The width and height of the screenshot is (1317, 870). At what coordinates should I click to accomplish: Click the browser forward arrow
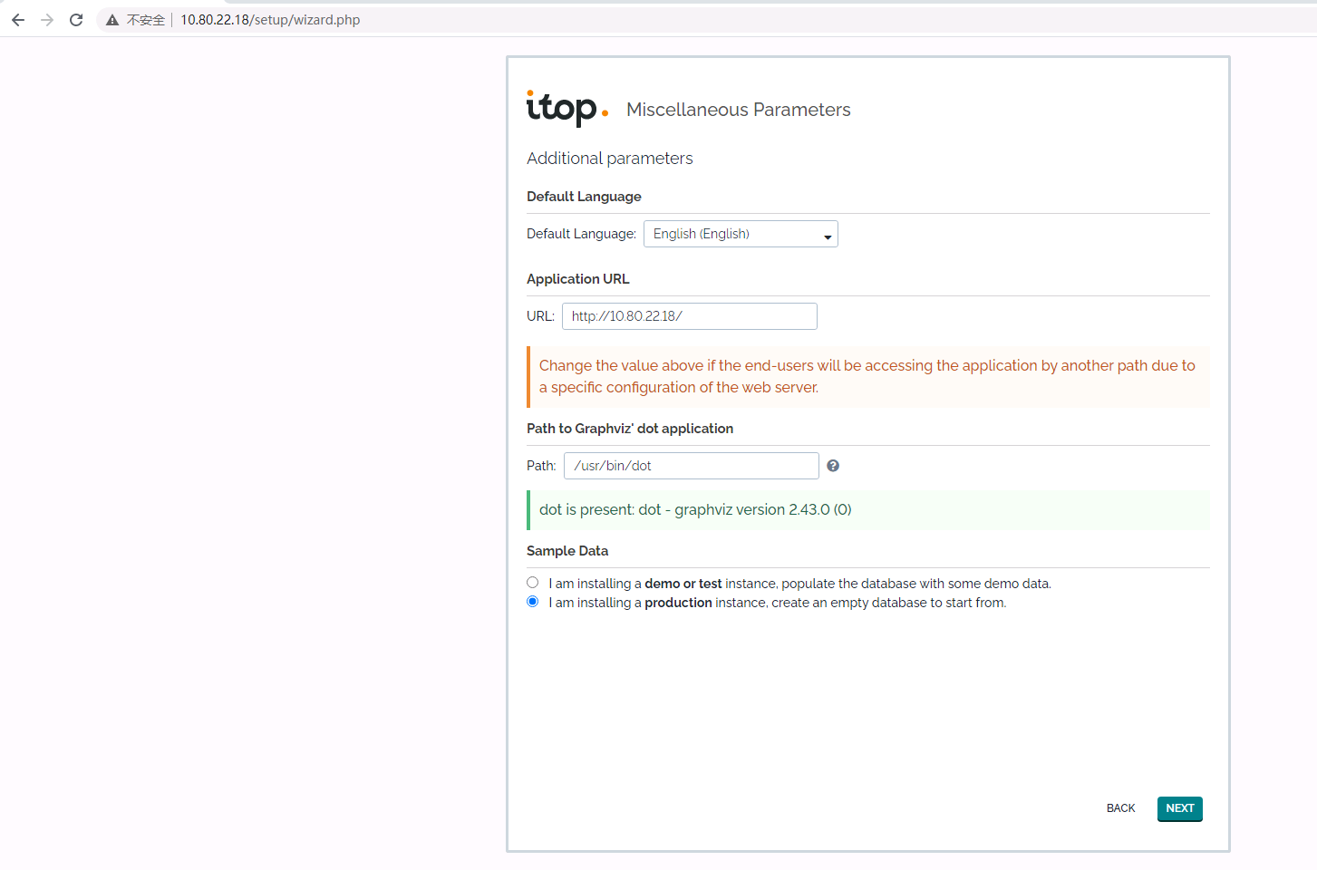click(47, 20)
